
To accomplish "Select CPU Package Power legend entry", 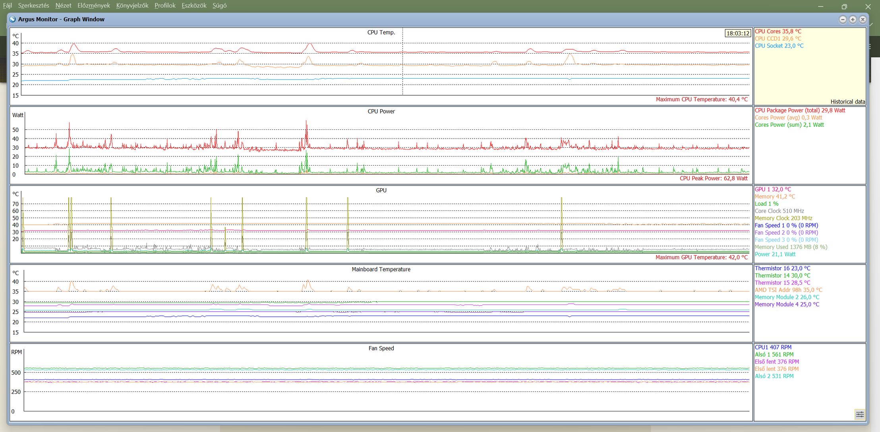I will click(800, 110).
